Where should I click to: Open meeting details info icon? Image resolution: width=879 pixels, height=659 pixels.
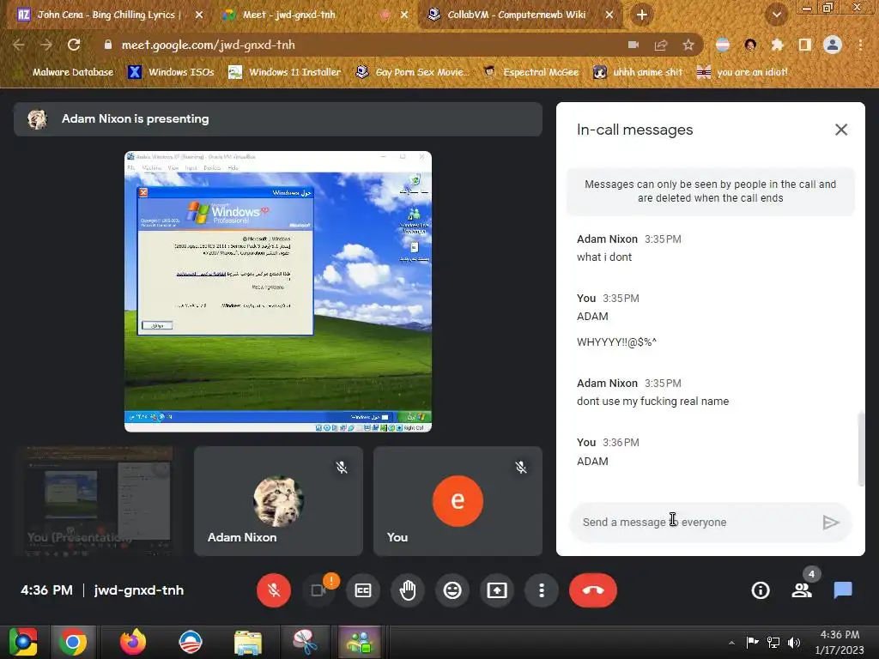(x=761, y=590)
